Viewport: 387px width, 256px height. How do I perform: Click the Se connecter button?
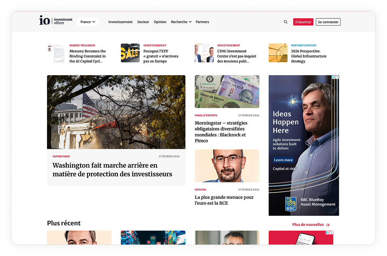328,22
